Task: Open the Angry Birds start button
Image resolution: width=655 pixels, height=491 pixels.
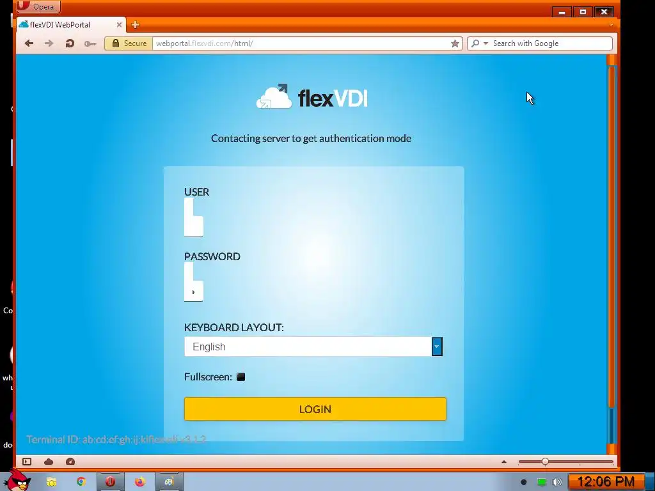Action: (16, 480)
